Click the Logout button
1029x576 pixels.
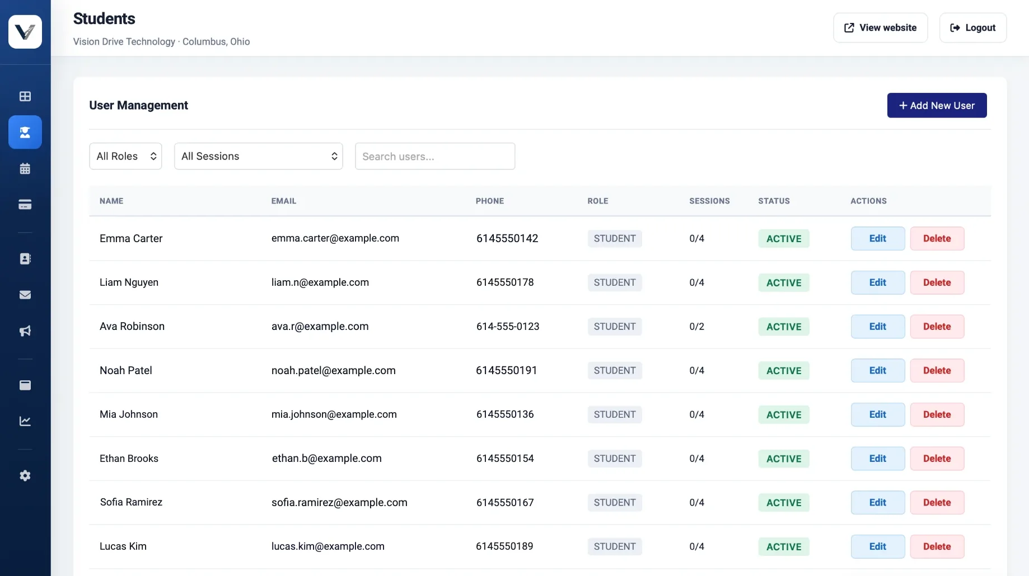[x=972, y=27]
